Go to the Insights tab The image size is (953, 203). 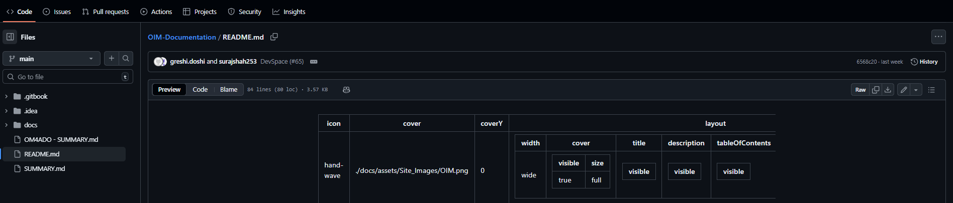(289, 12)
